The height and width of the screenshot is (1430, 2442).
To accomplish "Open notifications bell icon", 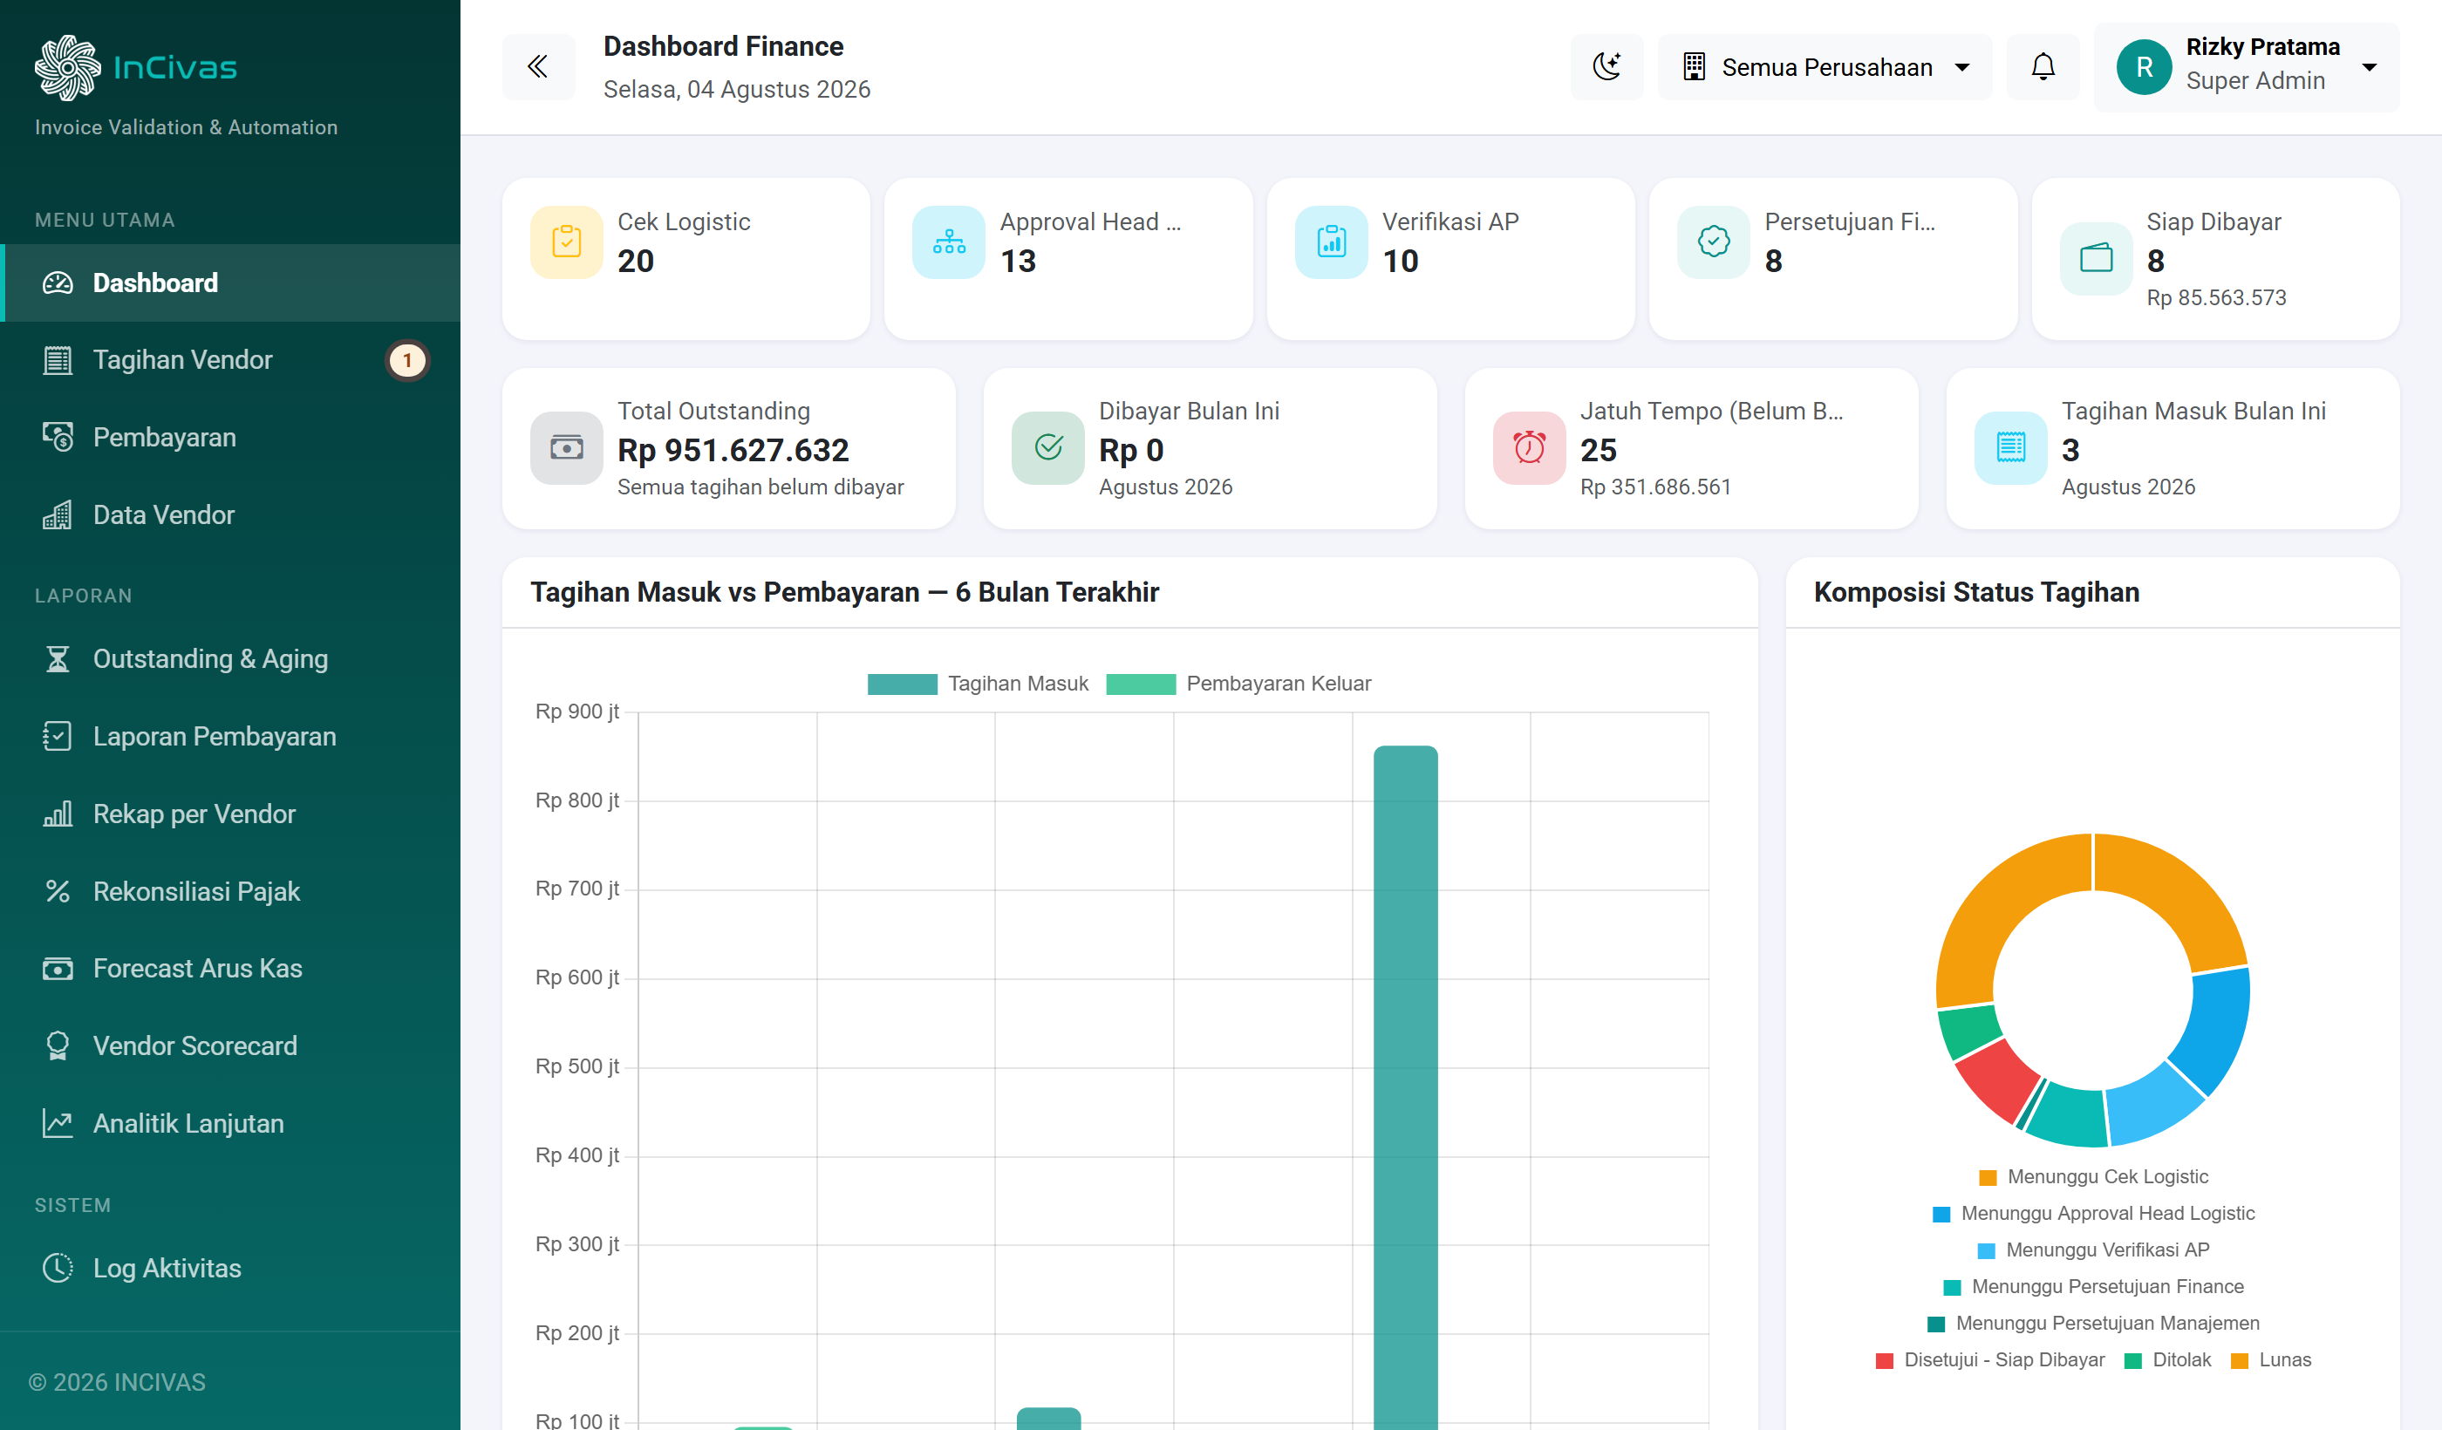I will (2043, 67).
